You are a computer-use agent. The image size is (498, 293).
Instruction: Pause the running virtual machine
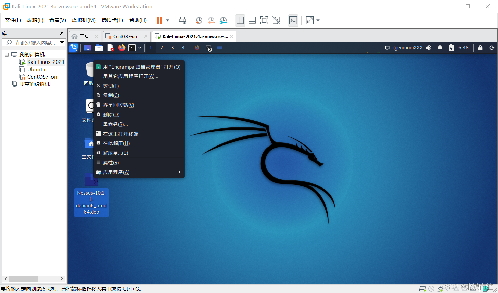pos(159,20)
